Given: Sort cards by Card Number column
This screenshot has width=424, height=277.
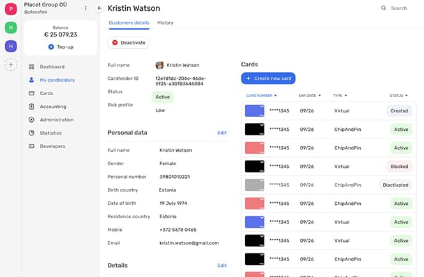Looking at the screenshot, I should click(x=261, y=95).
